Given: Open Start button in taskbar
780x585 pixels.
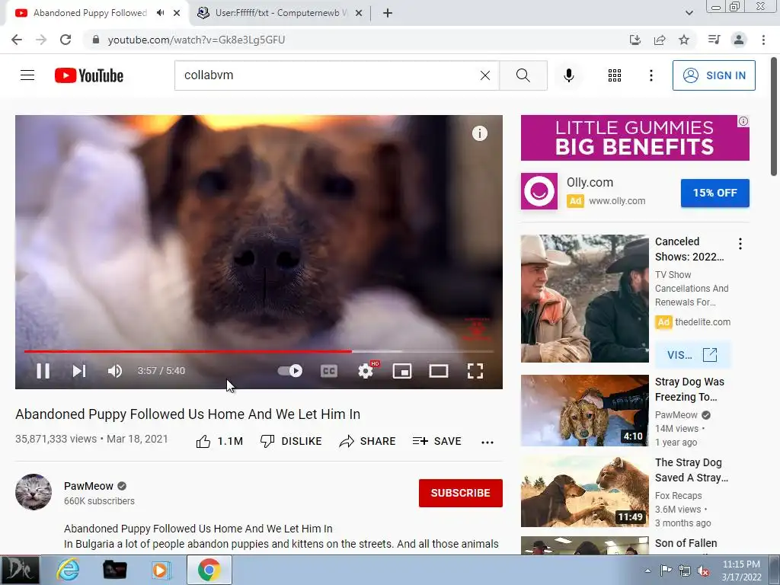Looking at the screenshot, I should click(19, 570).
